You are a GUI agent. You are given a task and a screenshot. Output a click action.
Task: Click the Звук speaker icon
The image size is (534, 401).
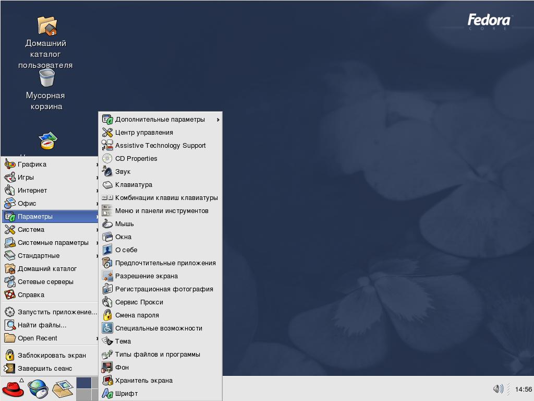click(x=107, y=171)
